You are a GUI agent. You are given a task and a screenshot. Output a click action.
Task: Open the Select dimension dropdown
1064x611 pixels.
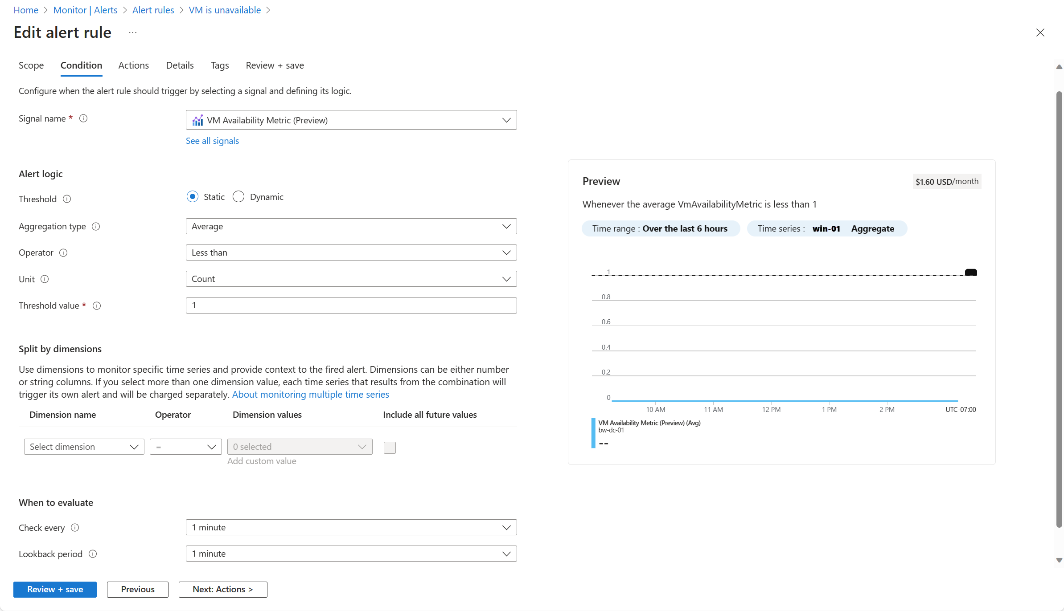pyautogui.click(x=84, y=447)
